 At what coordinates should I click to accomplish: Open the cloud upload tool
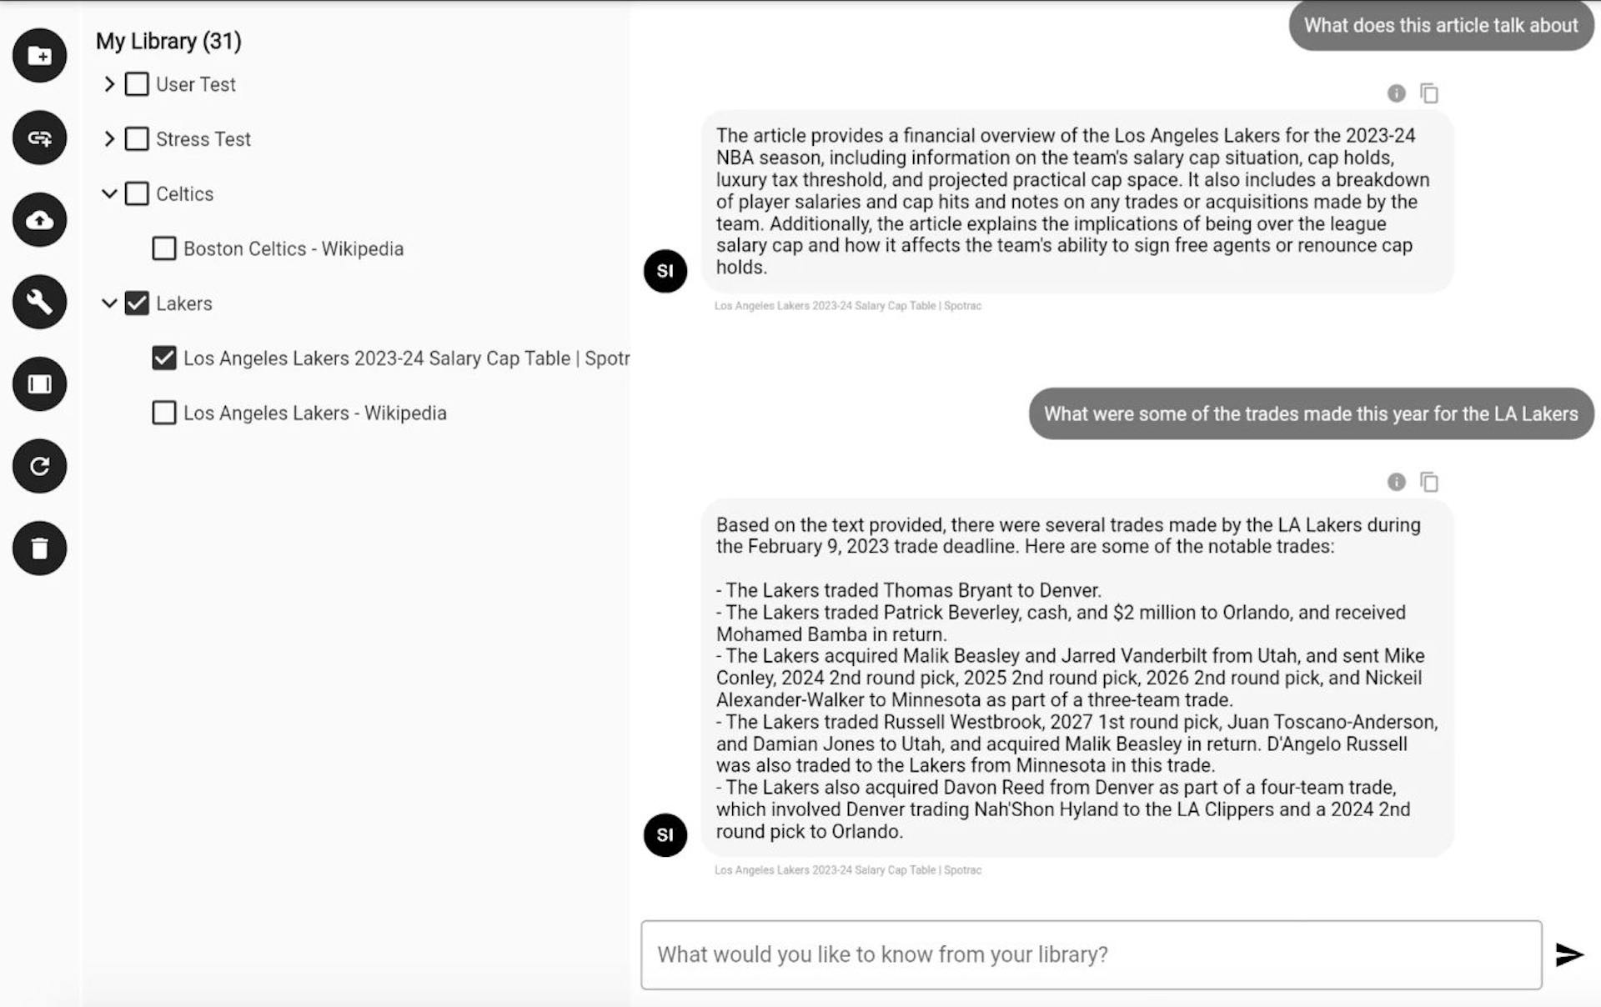click(x=38, y=220)
